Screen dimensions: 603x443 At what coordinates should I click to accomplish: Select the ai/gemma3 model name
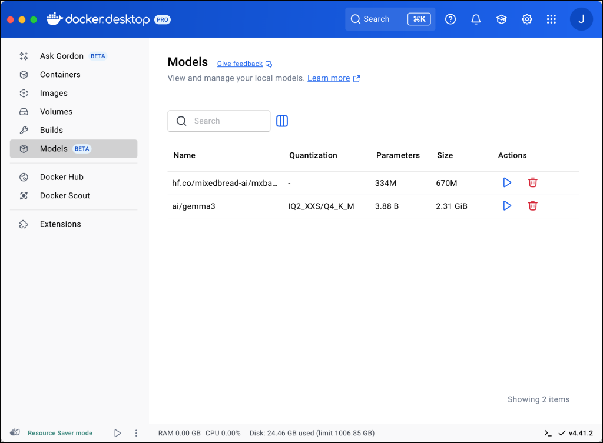pyautogui.click(x=193, y=206)
